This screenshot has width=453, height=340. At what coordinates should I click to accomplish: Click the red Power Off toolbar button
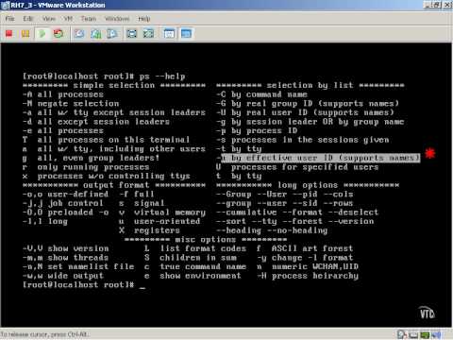(x=9, y=33)
